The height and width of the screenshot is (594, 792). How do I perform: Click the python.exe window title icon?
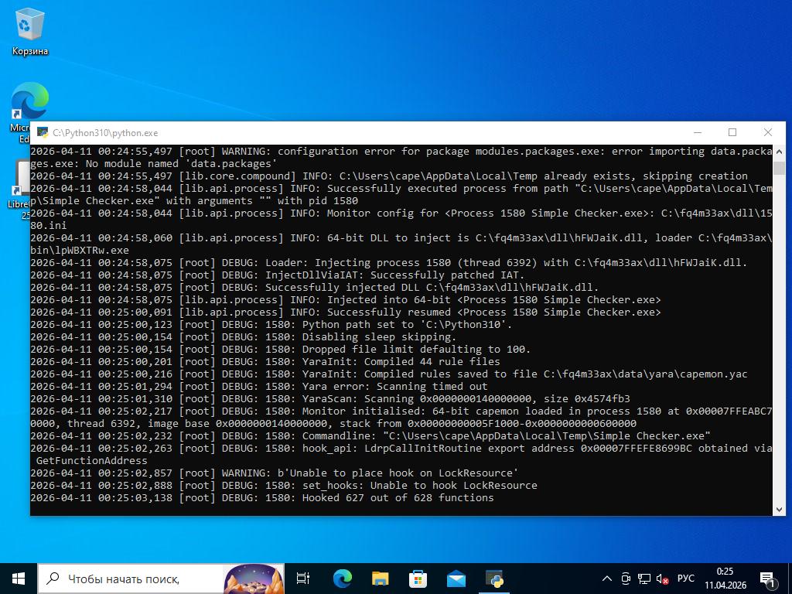click(x=42, y=133)
